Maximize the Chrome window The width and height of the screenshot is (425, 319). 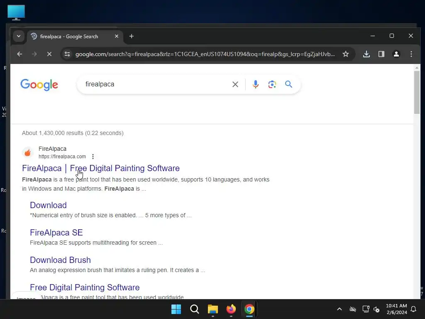click(x=392, y=36)
